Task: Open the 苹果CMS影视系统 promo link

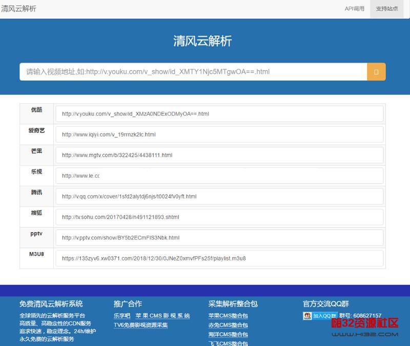Action: tap(162, 316)
